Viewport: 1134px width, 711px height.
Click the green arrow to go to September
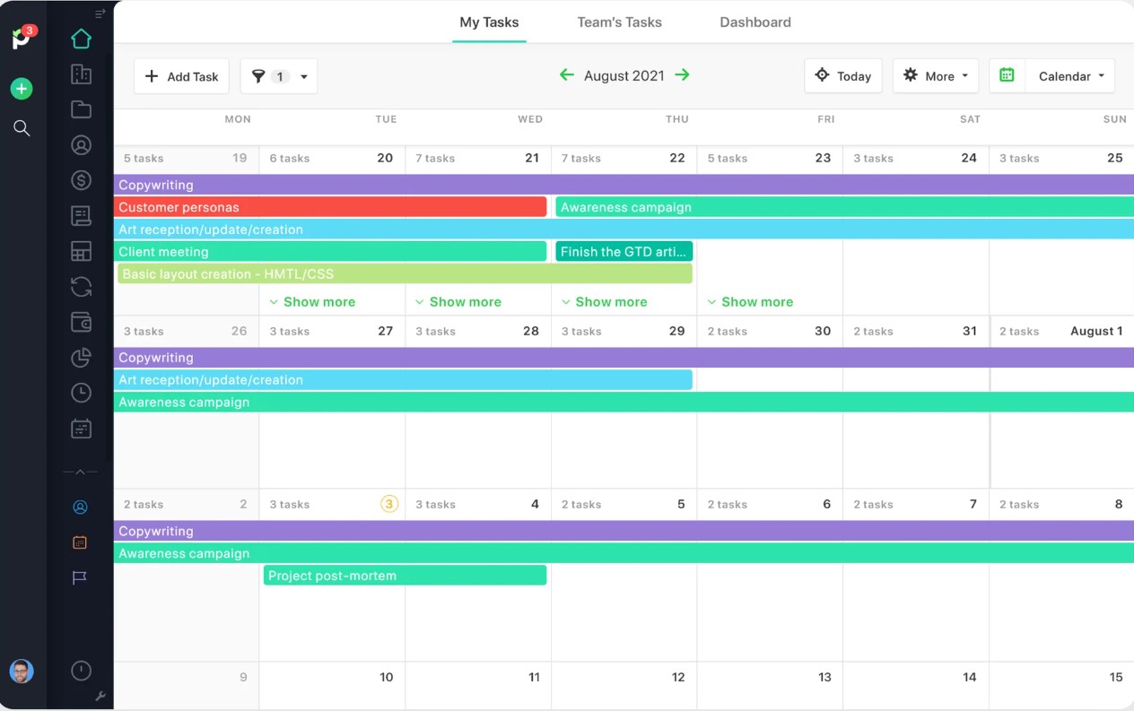click(x=683, y=75)
